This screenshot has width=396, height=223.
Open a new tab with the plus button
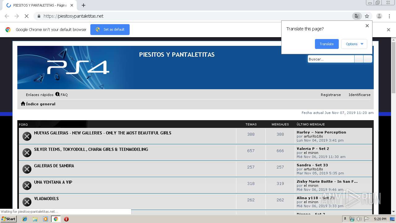coord(84,5)
